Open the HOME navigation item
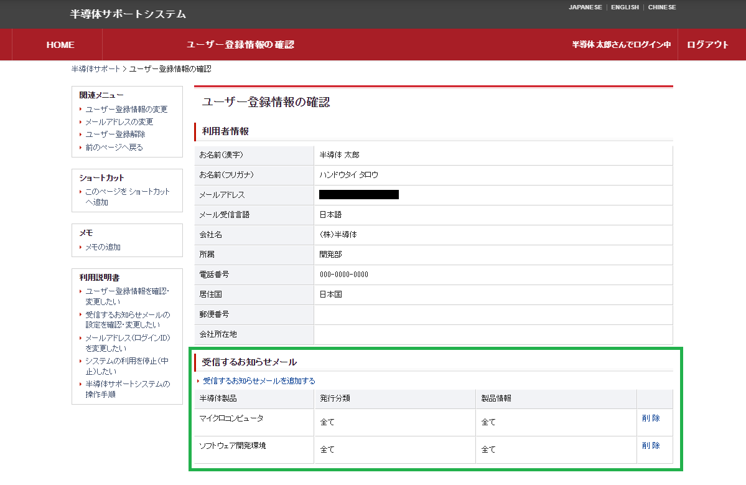The height and width of the screenshot is (485, 746). pos(60,45)
